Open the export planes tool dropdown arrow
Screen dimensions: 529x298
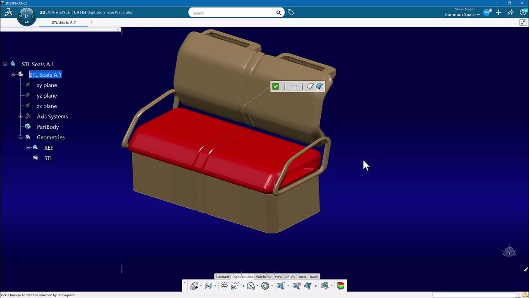[x=215, y=286]
